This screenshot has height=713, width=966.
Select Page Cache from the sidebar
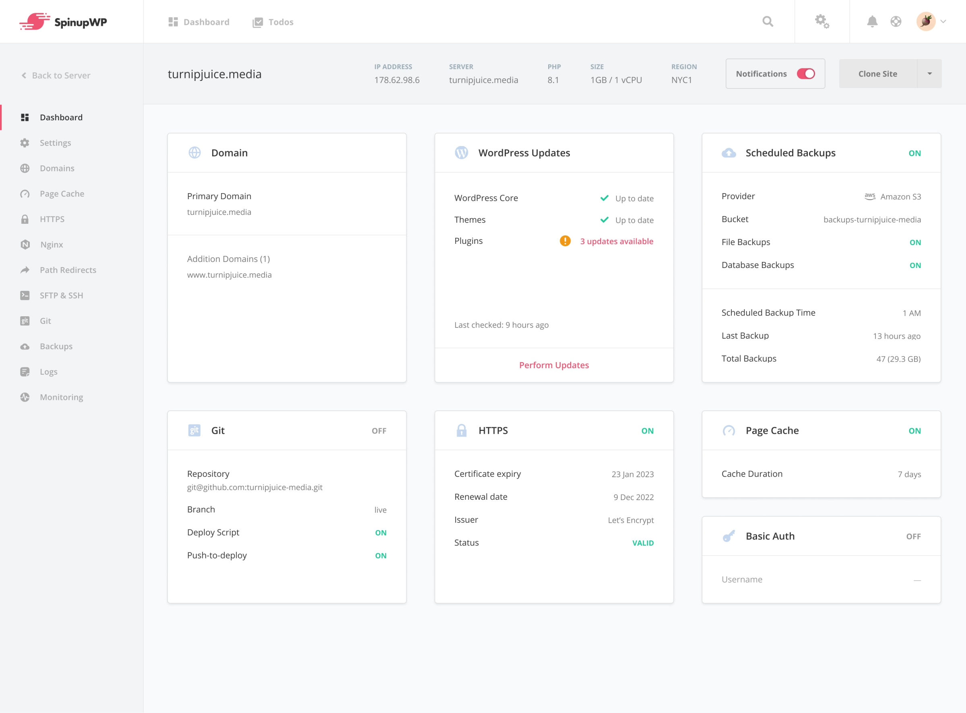62,194
